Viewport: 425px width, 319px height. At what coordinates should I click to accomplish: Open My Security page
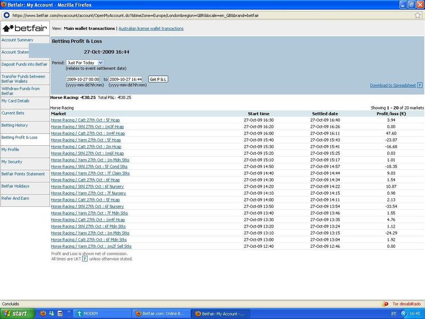pyautogui.click(x=12, y=162)
